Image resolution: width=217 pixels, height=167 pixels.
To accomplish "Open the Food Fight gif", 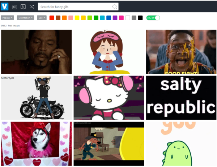I will [181, 52].
